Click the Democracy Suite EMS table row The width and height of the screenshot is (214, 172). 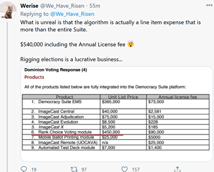(116, 104)
